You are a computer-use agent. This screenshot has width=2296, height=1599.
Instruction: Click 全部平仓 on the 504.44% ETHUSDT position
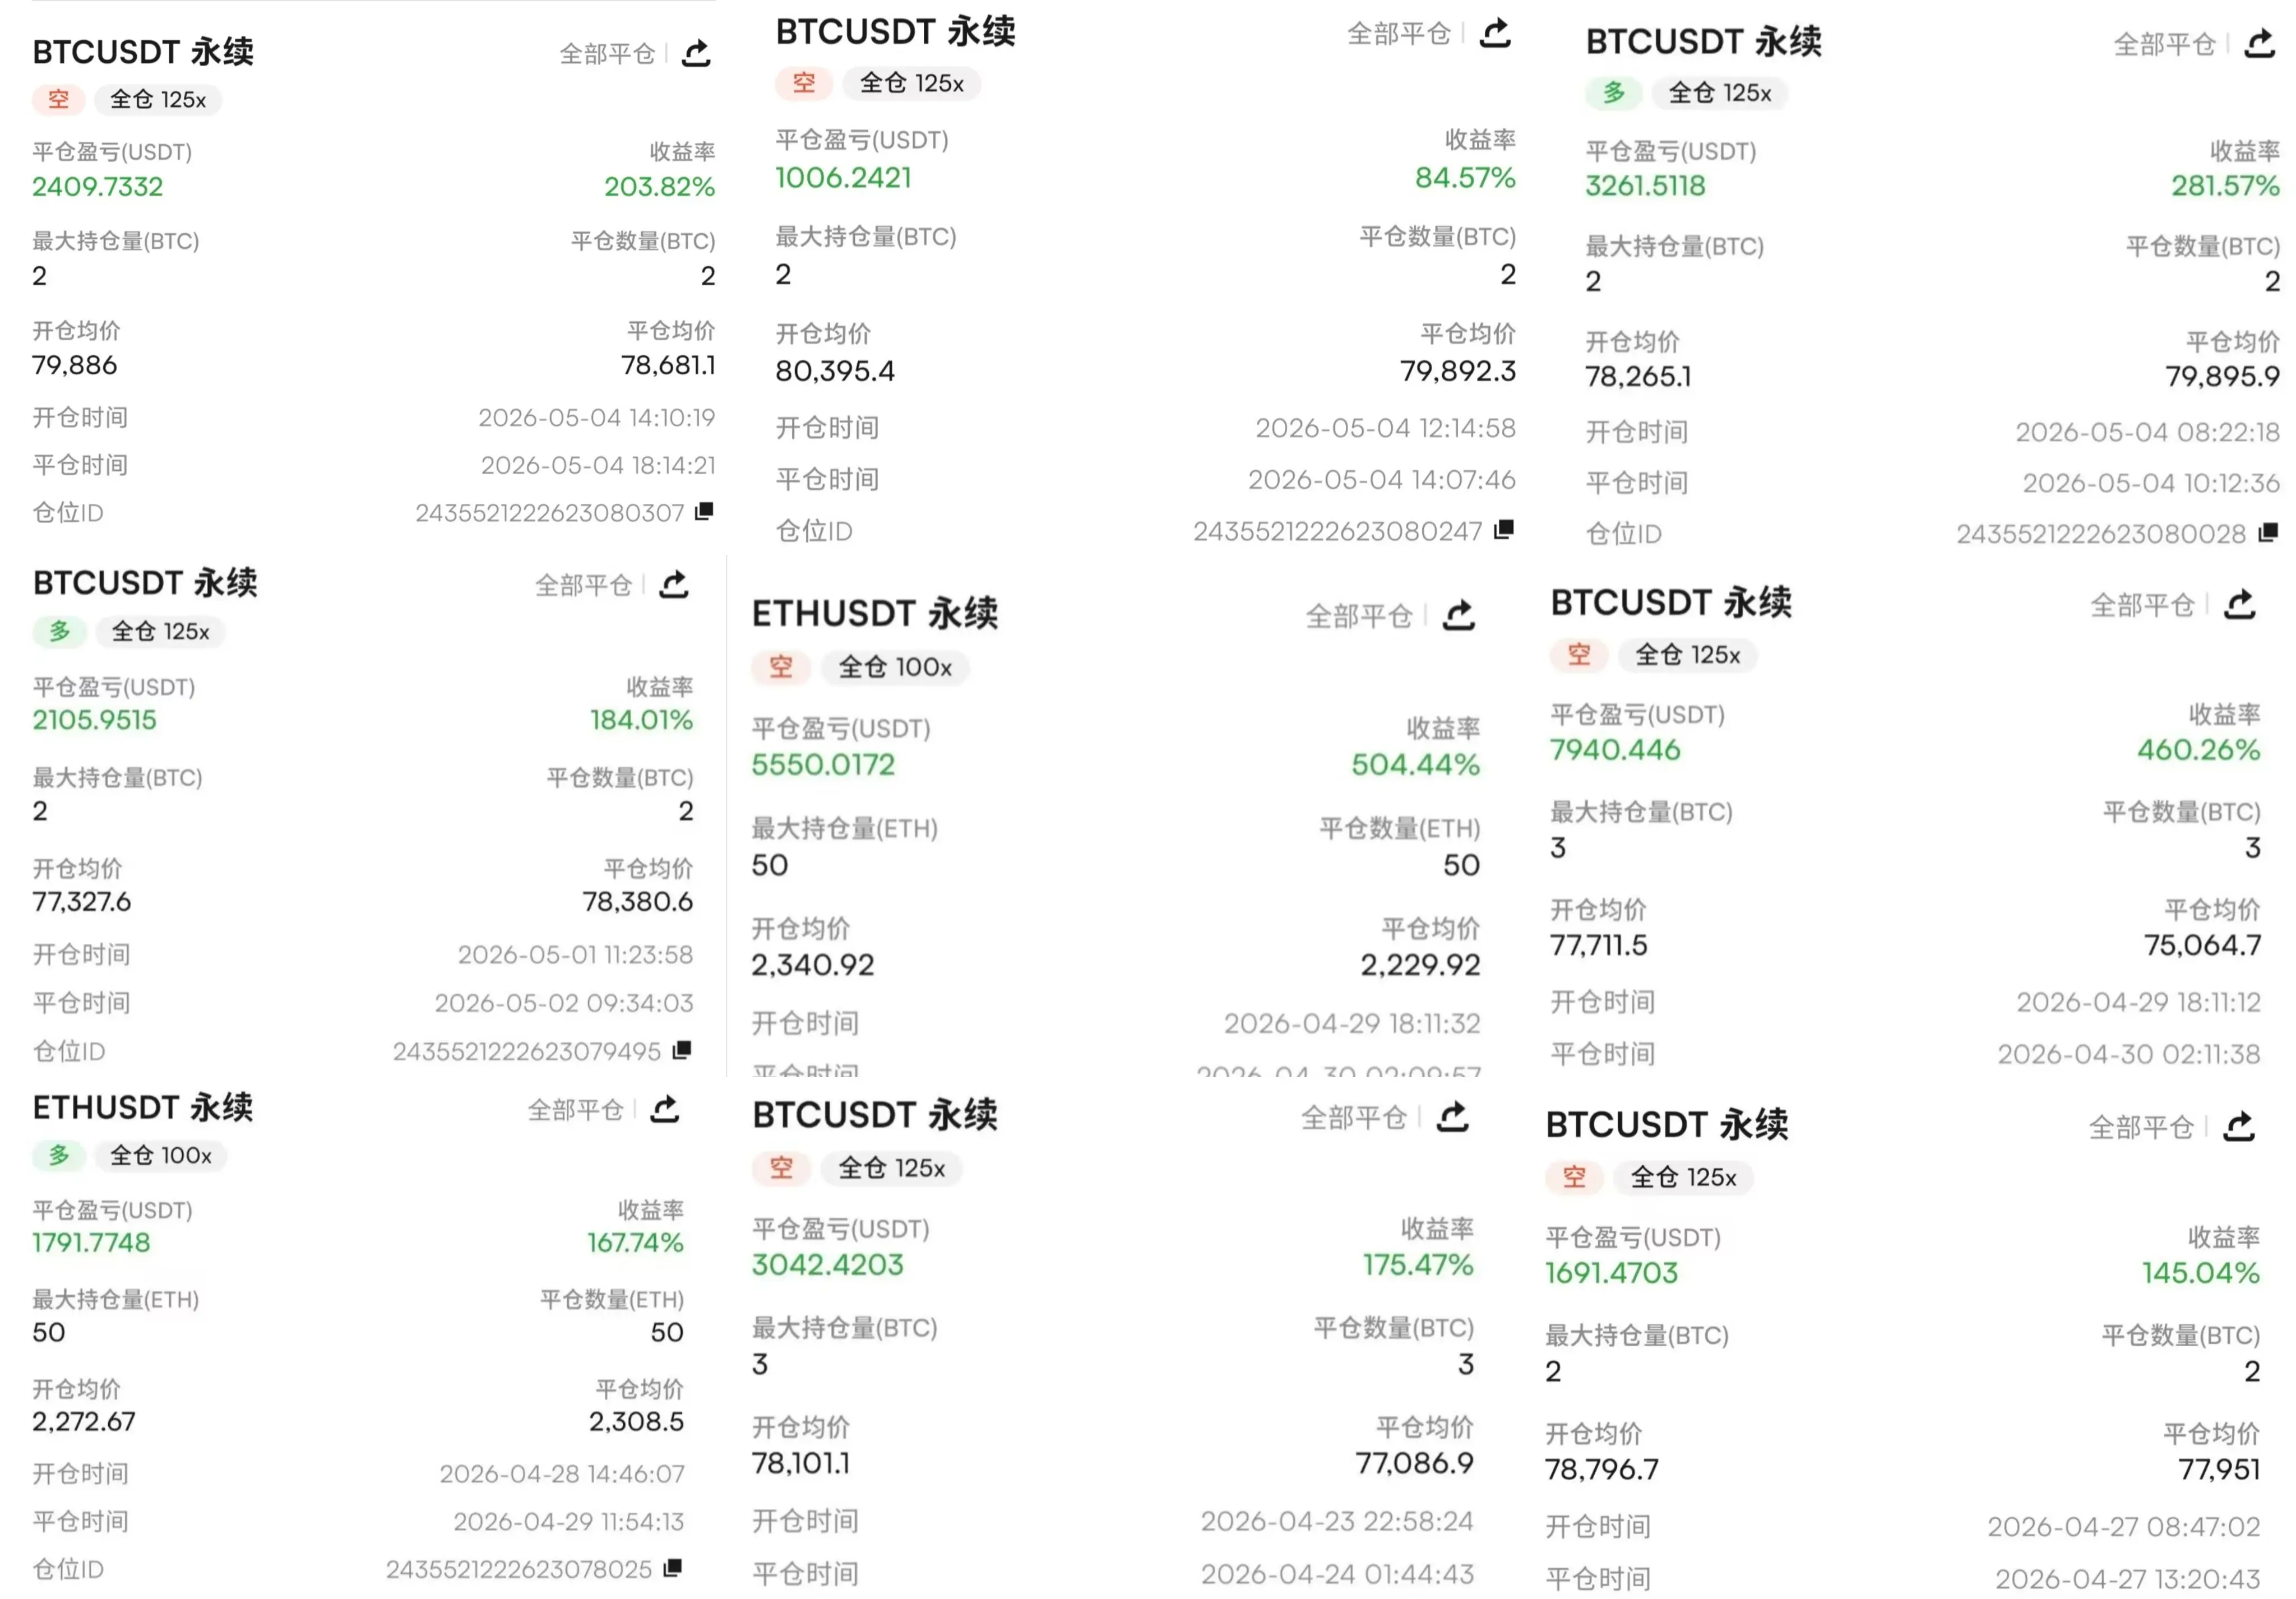1359,616
